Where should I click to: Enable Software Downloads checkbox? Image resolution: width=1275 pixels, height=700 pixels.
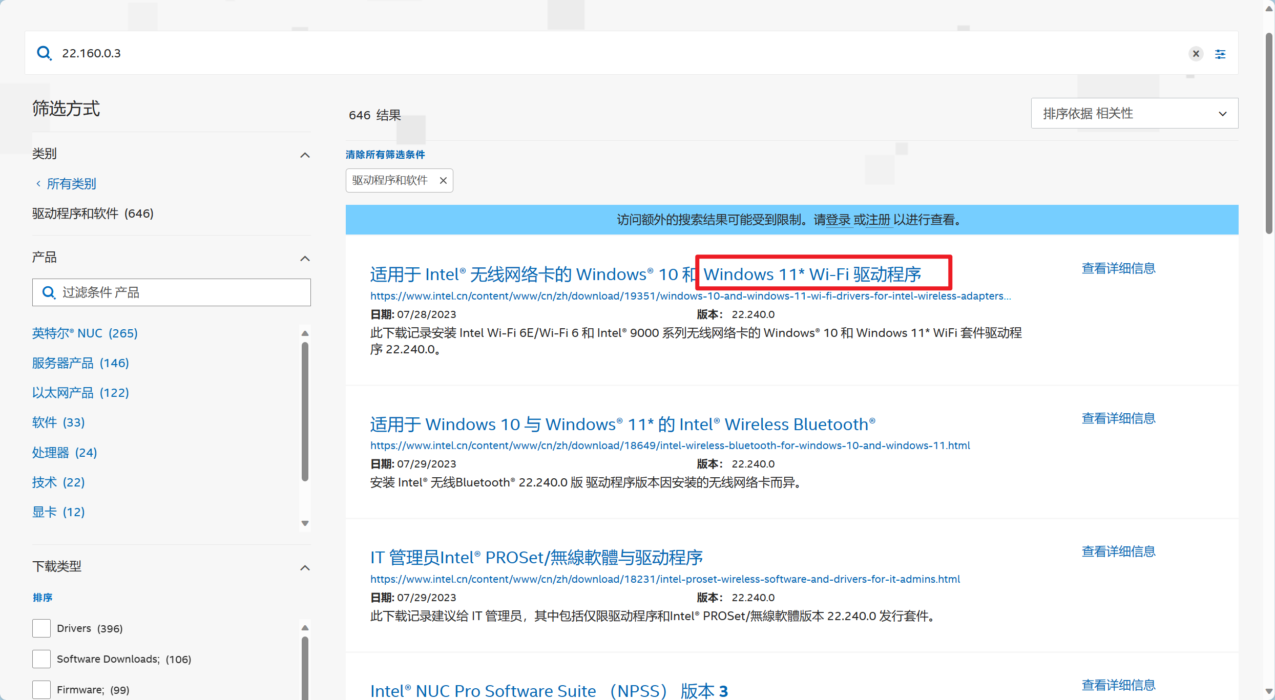tap(41, 659)
